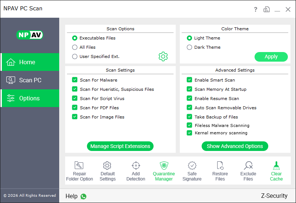Toggle Scan For Malware checkbox
This screenshot has height=203, width=296.
point(75,80)
